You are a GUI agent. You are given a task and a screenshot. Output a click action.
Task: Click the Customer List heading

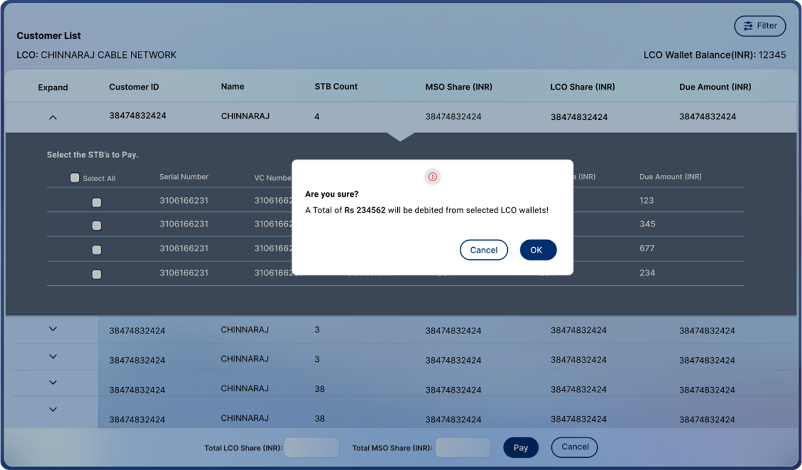click(49, 35)
